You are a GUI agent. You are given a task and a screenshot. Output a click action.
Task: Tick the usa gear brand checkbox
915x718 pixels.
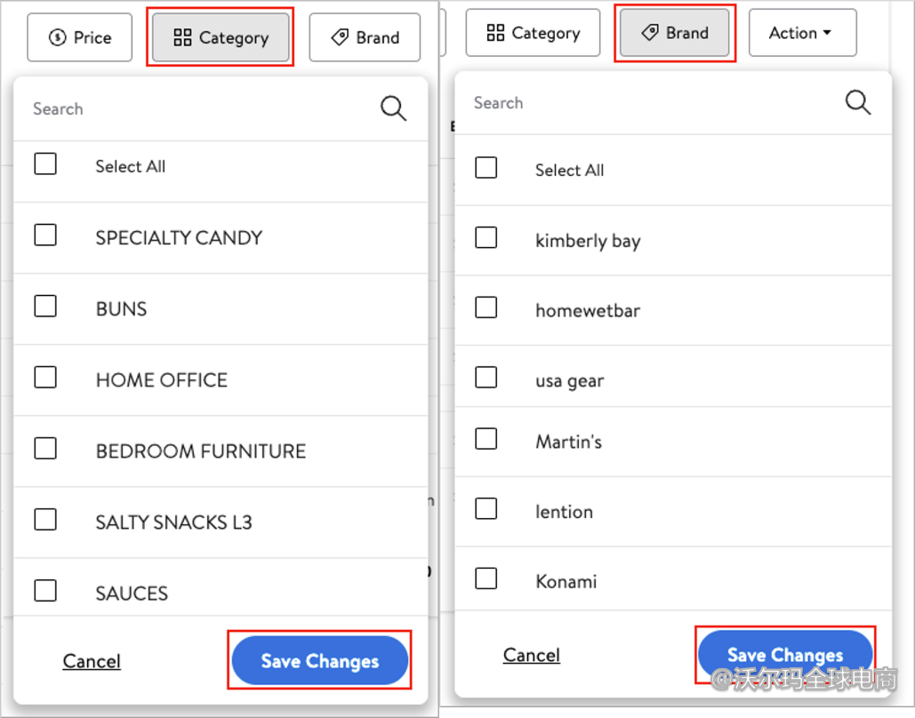486,379
